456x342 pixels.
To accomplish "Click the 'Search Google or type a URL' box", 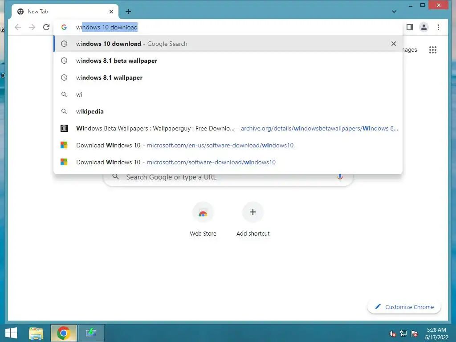I will click(x=228, y=177).
